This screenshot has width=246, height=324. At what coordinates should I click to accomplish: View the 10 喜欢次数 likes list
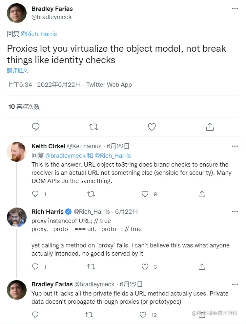click(24, 106)
